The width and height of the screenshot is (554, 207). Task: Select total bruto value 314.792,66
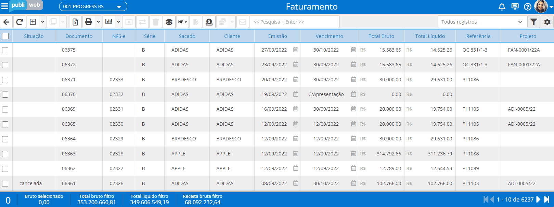tap(389, 154)
